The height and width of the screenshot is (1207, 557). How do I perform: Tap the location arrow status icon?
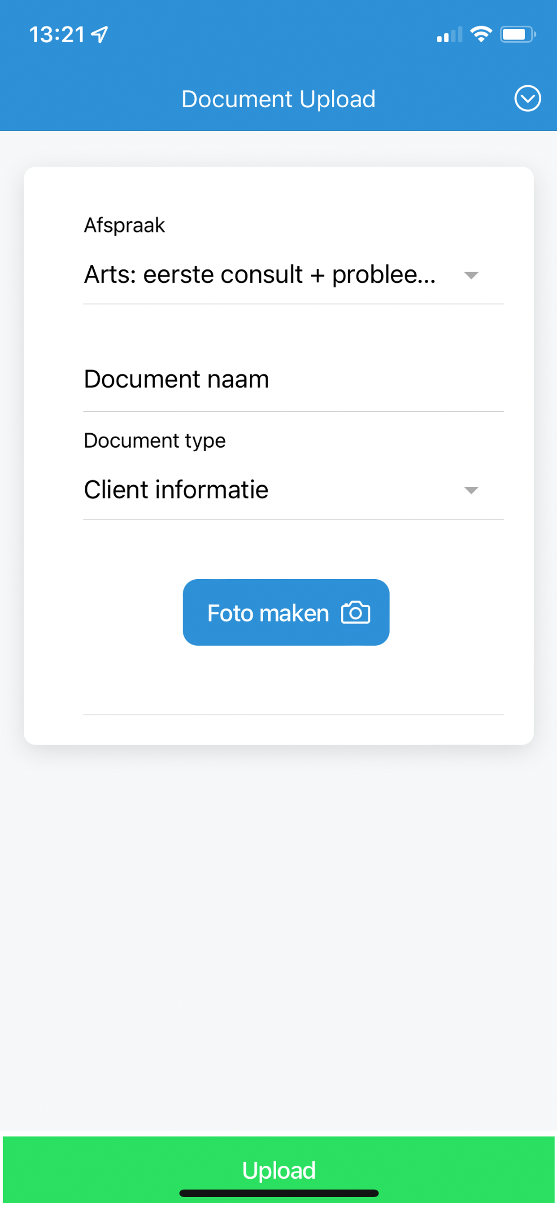click(99, 34)
